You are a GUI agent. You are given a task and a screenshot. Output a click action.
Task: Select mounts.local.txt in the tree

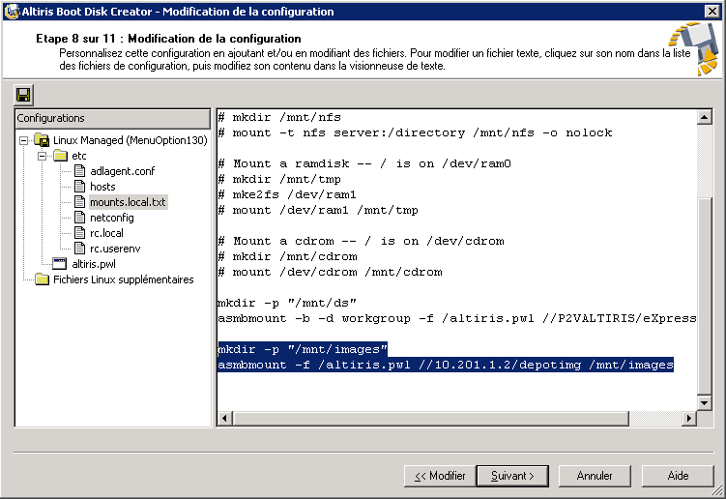point(128,202)
